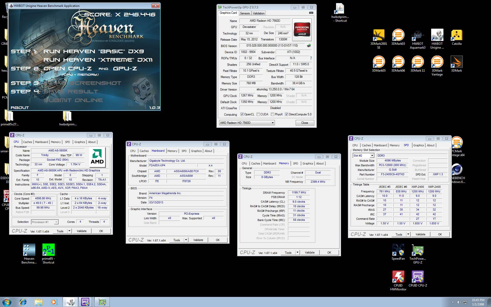
Task: Switch to Sensors tab in GPU-Z
Action: coord(245,13)
